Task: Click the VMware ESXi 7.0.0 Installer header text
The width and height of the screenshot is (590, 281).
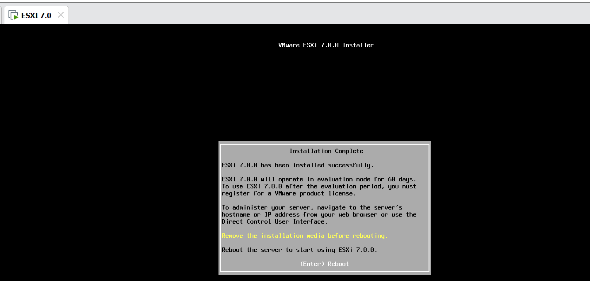Action: (325, 45)
